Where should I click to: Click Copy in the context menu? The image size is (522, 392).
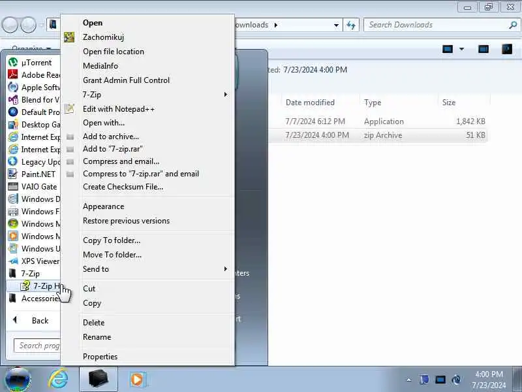[92, 303]
